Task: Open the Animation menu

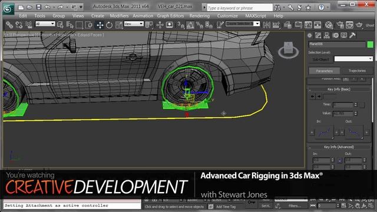Action: 143,16
